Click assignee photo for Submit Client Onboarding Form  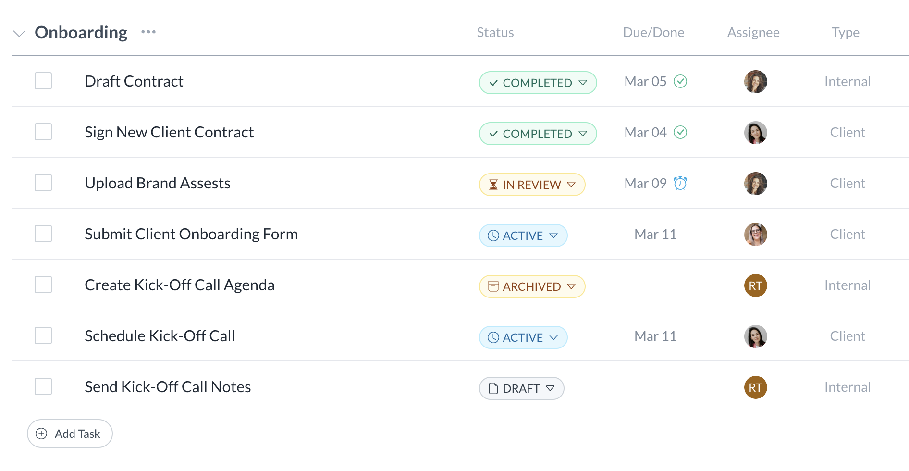pyautogui.click(x=755, y=235)
